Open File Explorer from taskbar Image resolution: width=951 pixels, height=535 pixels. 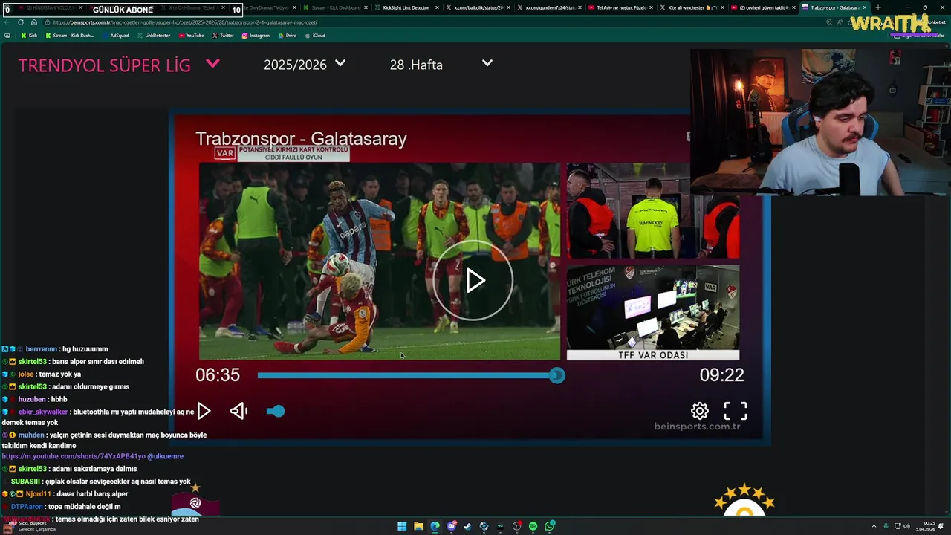(418, 526)
